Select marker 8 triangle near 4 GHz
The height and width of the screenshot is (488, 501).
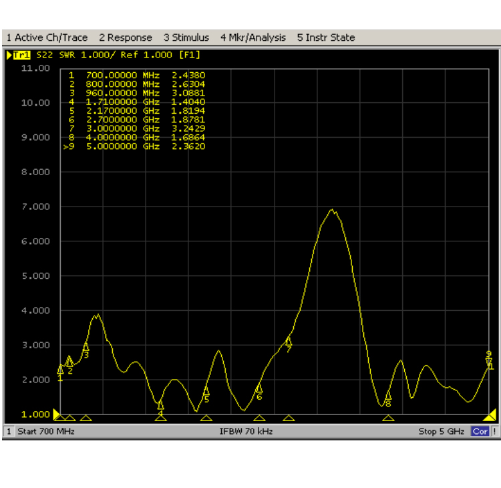coord(388,396)
